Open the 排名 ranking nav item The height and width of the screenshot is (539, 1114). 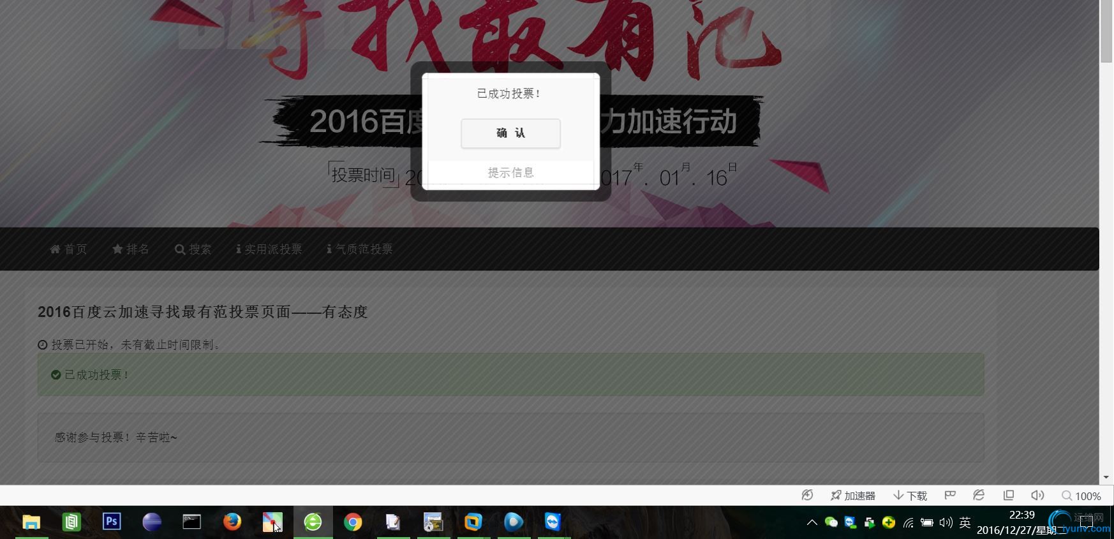(x=131, y=249)
